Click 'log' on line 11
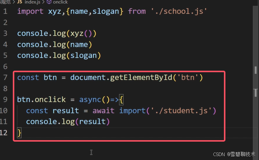This screenshot has width=259, height=160. pyautogui.click(x=68, y=122)
